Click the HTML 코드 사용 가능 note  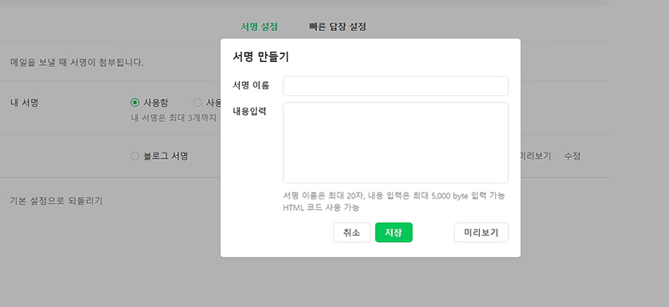(x=321, y=208)
